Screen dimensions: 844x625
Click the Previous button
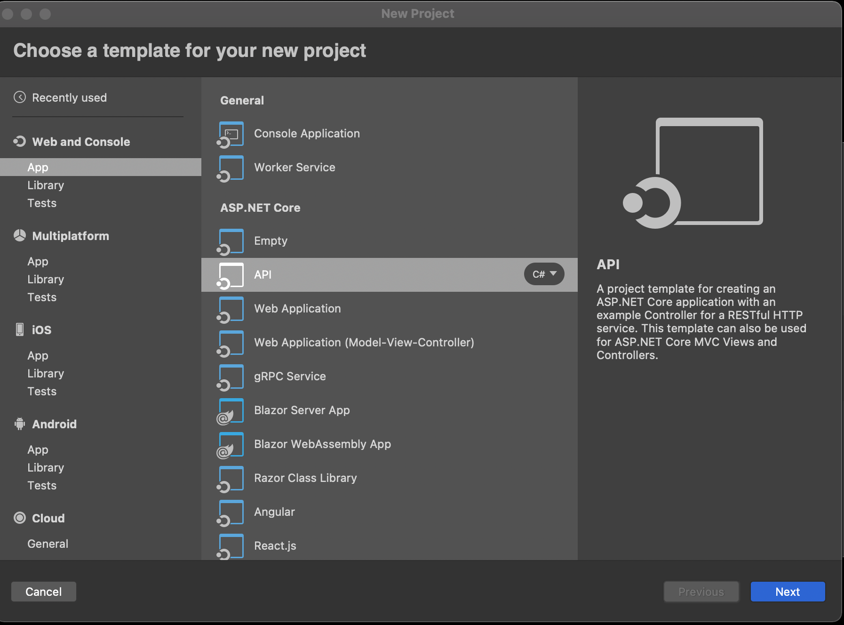coord(701,592)
